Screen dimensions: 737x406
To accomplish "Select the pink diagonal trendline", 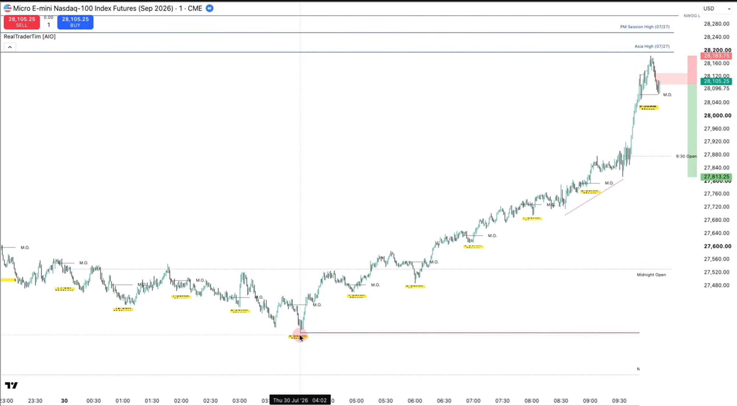I will [594, 197].
